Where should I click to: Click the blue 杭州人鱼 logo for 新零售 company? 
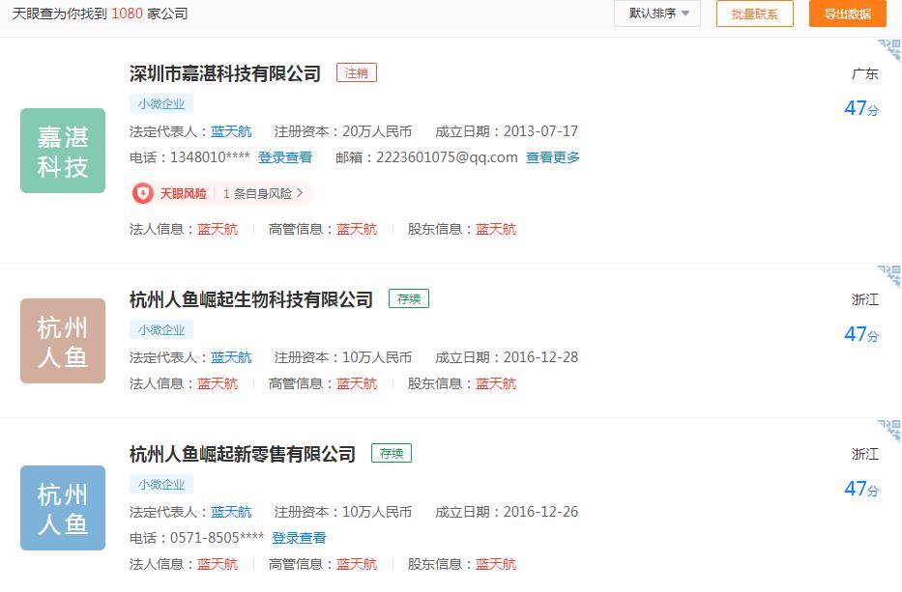pos(63,508)
